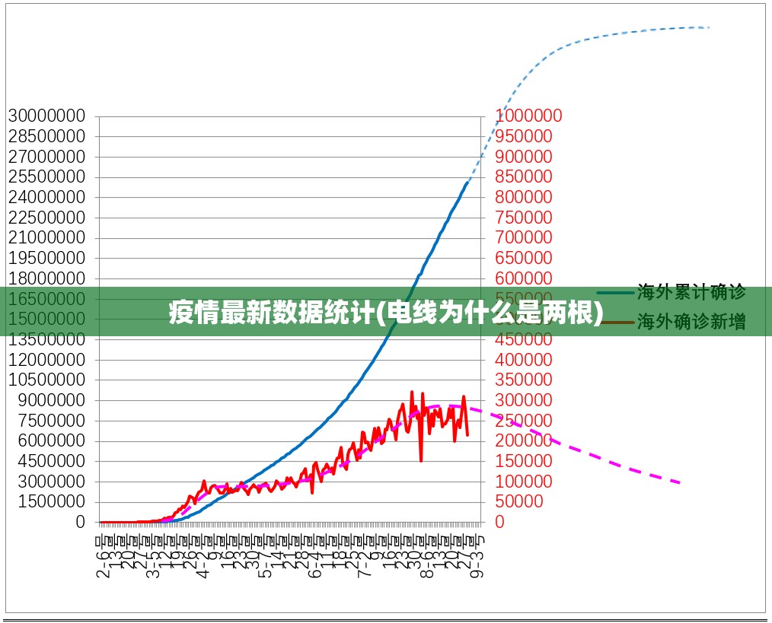This screenshot has height=623, width=772.
Task: Click the red axis value 250000
Action: 523,421
